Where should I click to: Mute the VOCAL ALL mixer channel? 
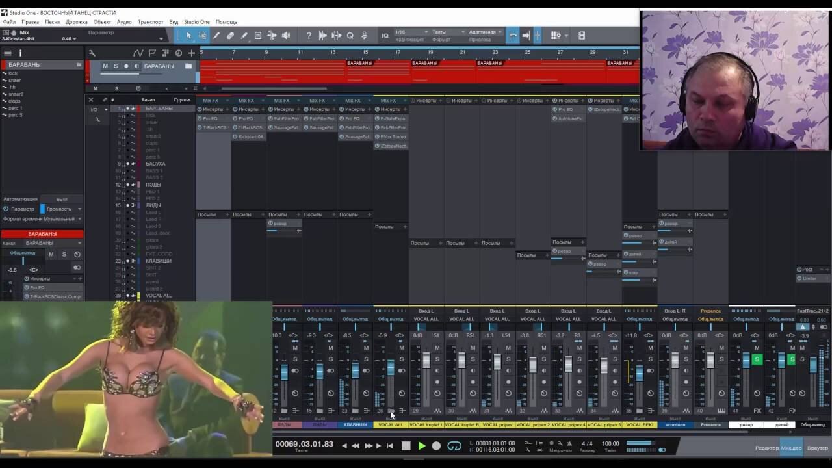(x=401, y=348)
